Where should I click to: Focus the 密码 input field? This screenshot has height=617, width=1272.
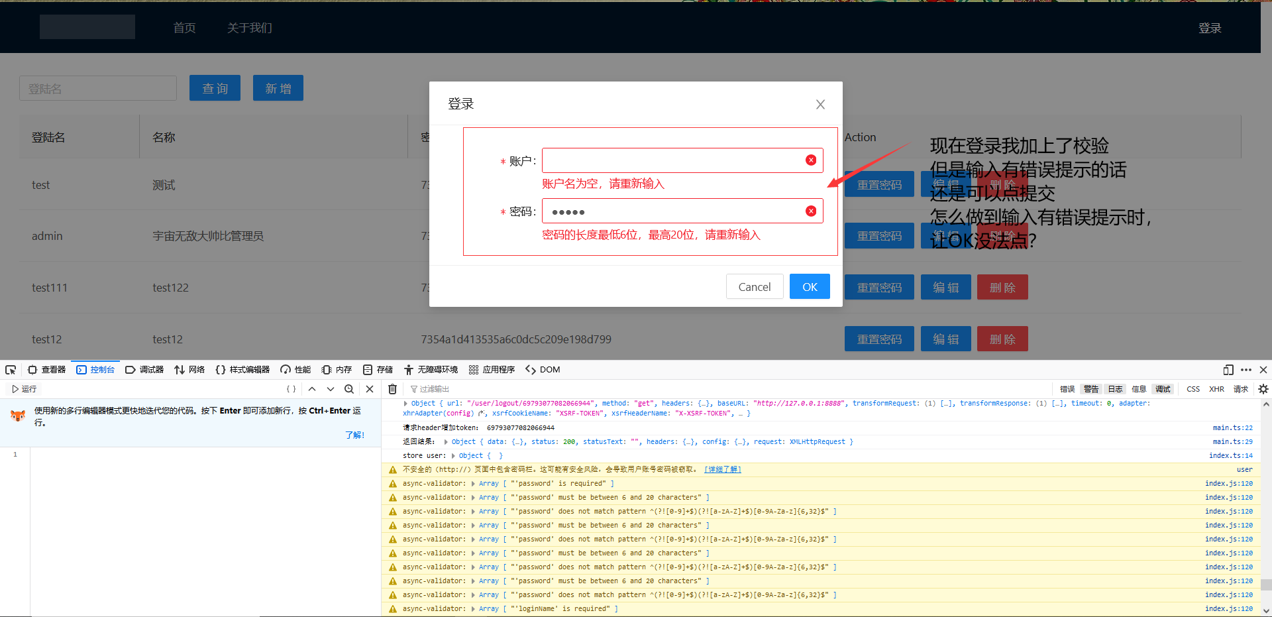(682, 211)
